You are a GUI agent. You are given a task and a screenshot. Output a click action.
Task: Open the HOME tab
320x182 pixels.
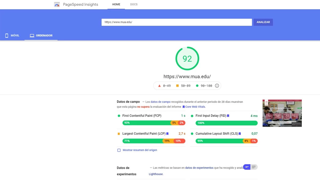116,5
